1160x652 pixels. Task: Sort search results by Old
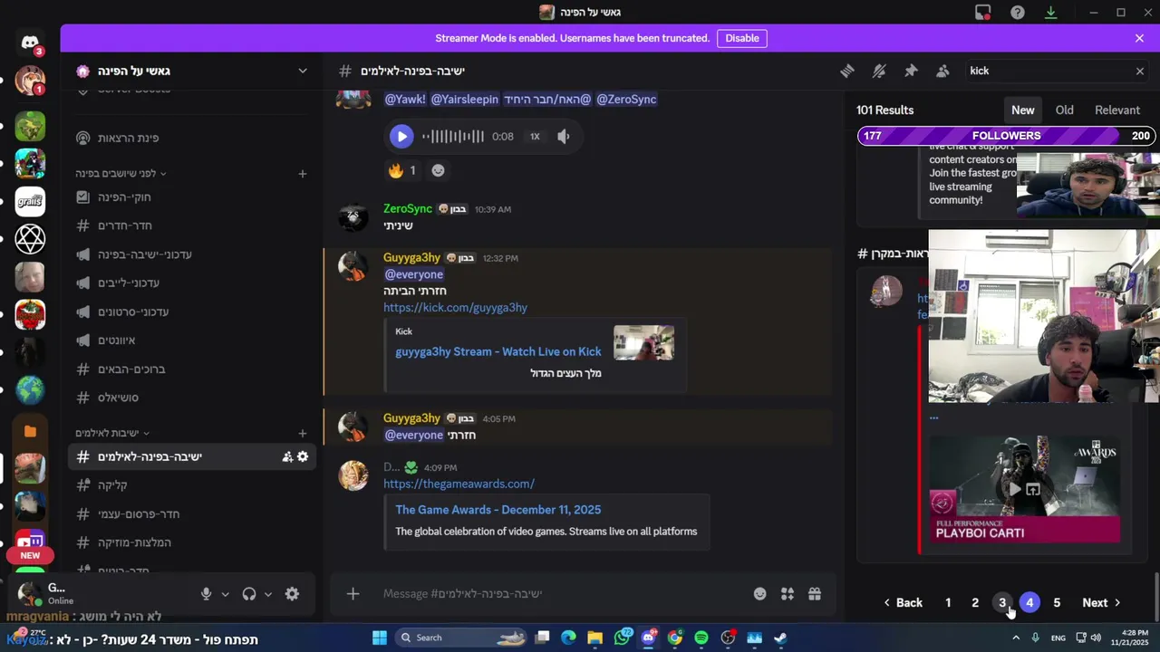click(1064, 110)
